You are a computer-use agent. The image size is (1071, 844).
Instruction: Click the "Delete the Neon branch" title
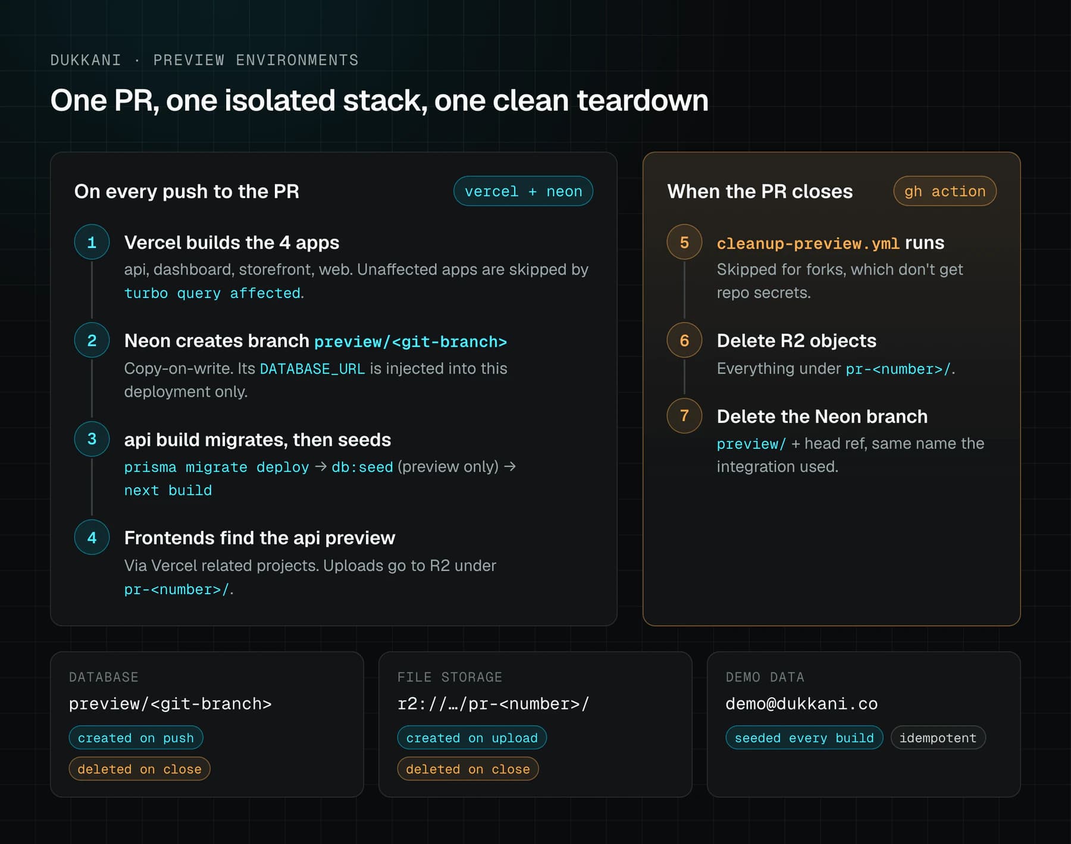822,416
